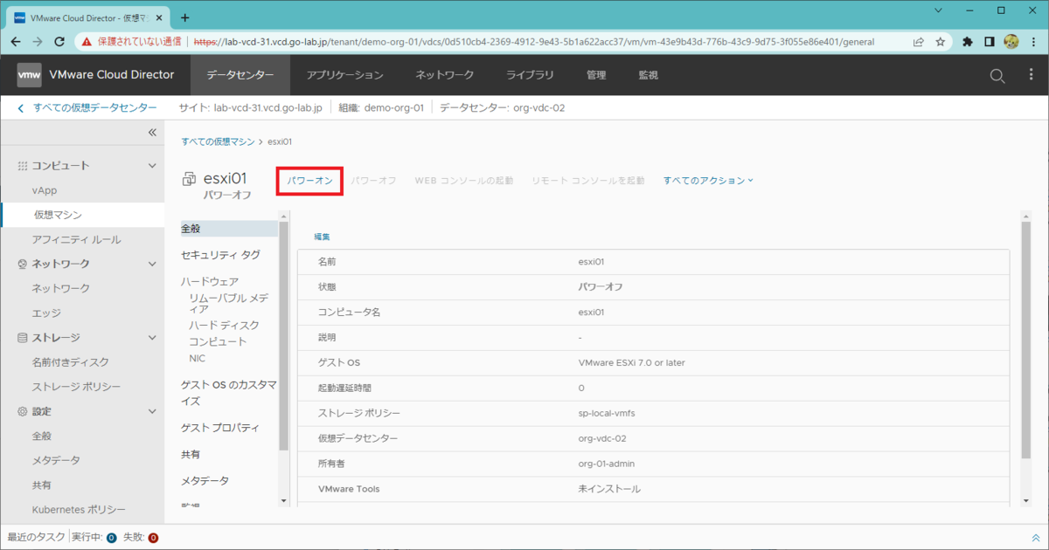
Task: Close the VMware Cloud Director tab
Action: pyautogui.click(x=159, y=17)
